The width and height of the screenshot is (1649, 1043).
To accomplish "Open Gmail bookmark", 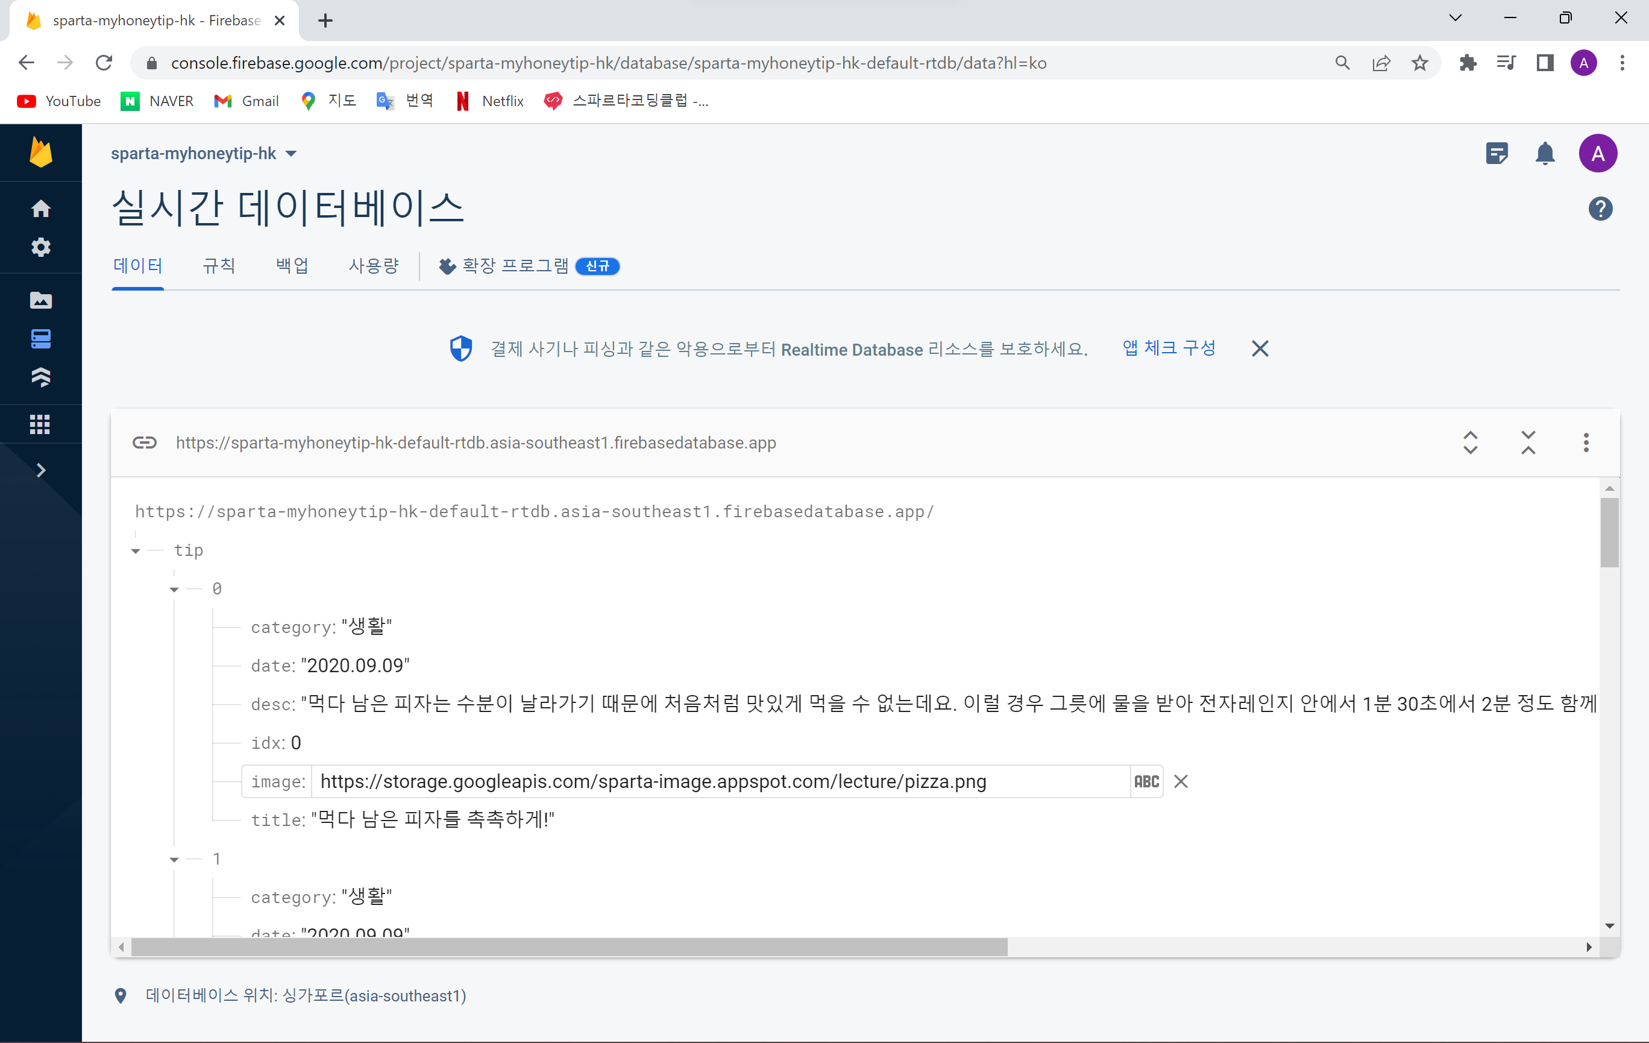I will click(x=247, y=101).
